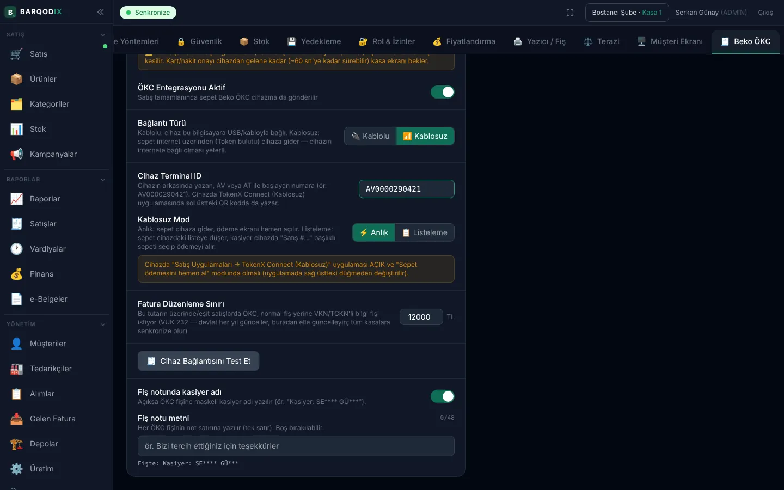Switch to the Terazi tab
This screenshot has width=784, height=490.
[x=602, y=41]
